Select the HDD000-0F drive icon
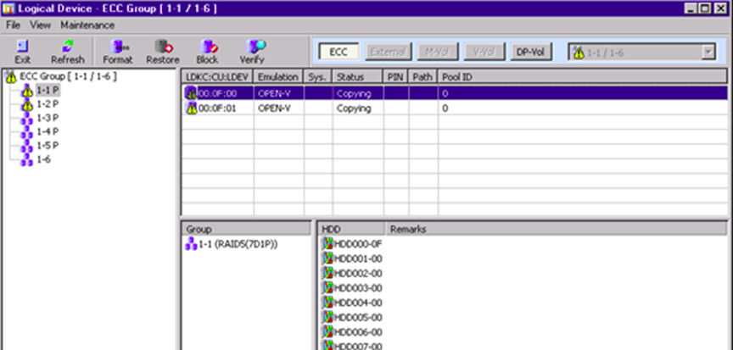 [327, 244]
